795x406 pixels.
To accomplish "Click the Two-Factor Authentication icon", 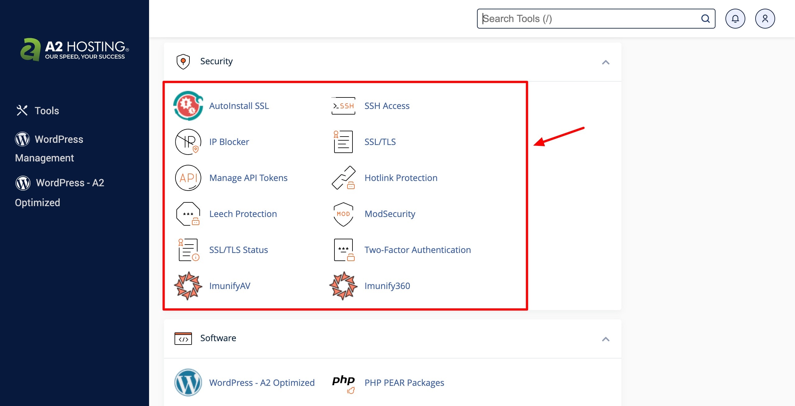I will tap(344, 250).
